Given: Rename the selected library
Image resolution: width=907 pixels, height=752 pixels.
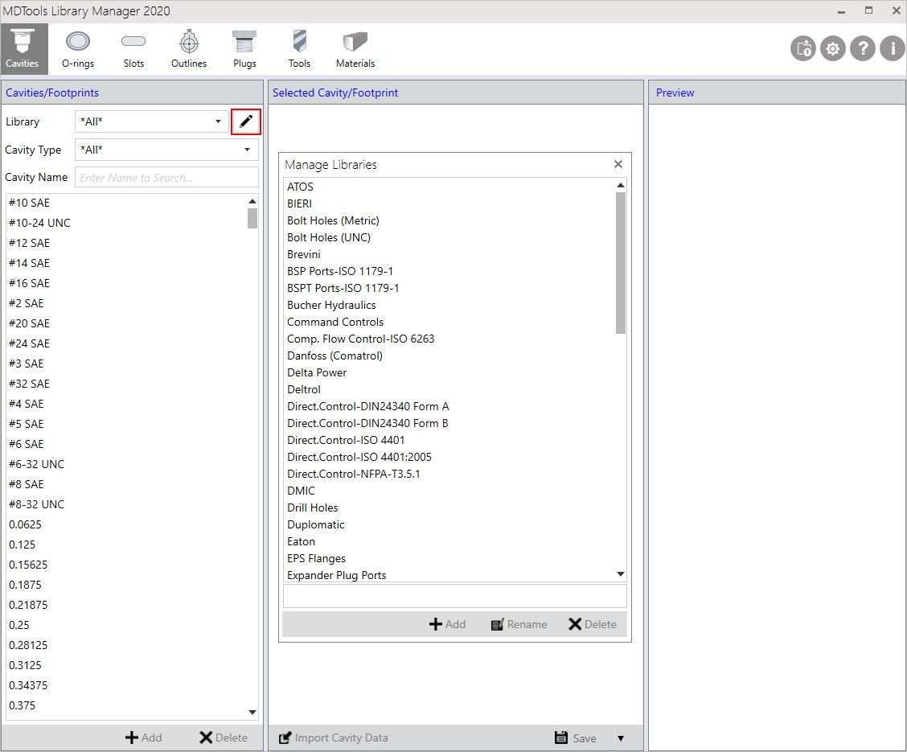Looking at the screenshot, I should tap(519, 623).
